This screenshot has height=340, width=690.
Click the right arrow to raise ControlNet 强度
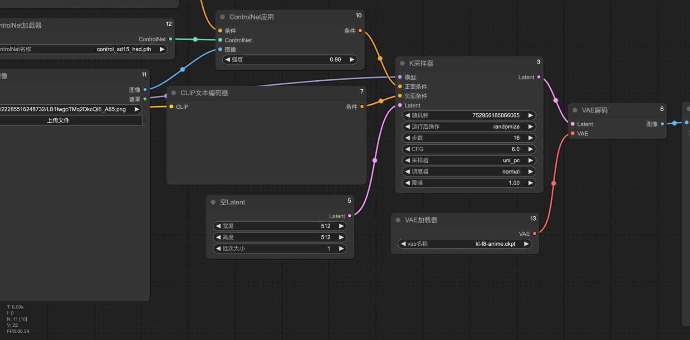352,59
